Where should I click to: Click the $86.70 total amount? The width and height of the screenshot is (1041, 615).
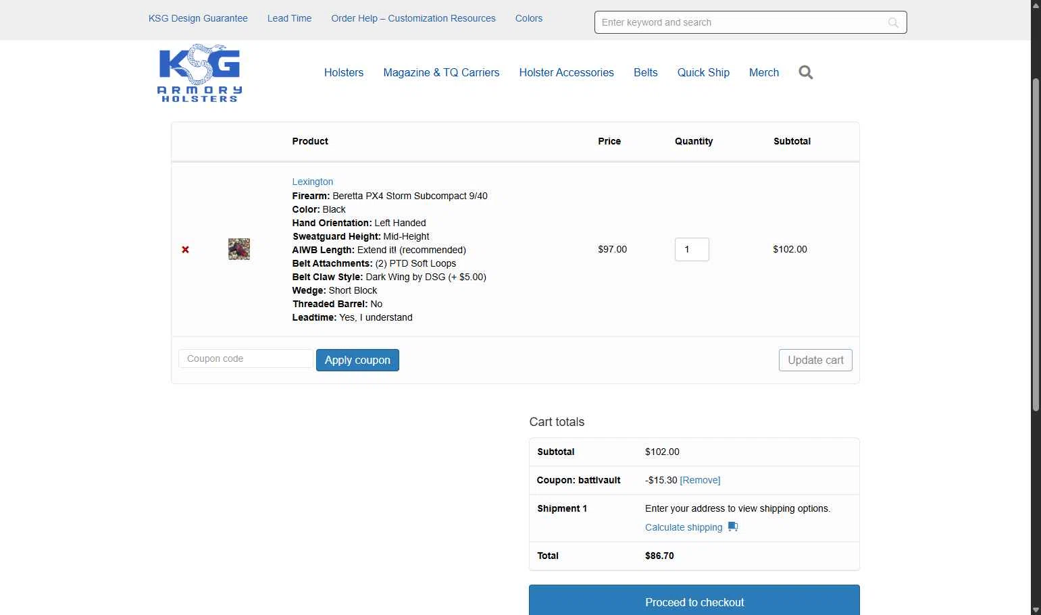point(659,556)
